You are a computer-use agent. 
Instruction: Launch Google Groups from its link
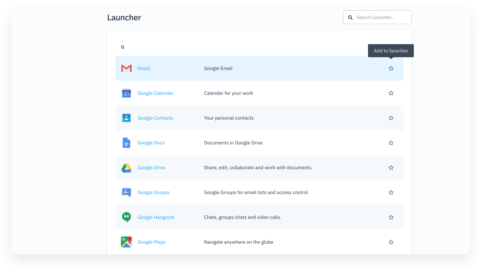point(153,192)
